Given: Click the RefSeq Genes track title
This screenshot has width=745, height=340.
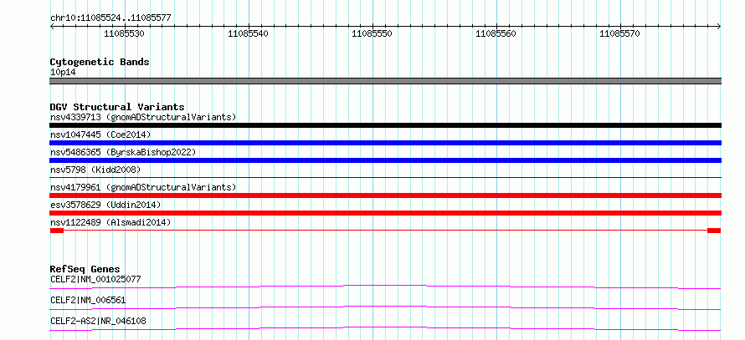Looking at the screenshot, I should click(85, 269).
